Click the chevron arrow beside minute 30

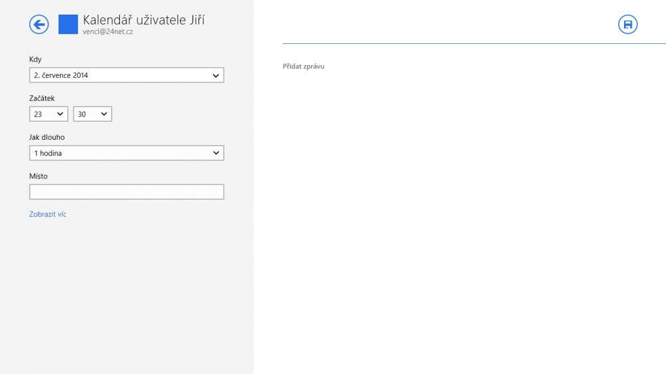104,114
